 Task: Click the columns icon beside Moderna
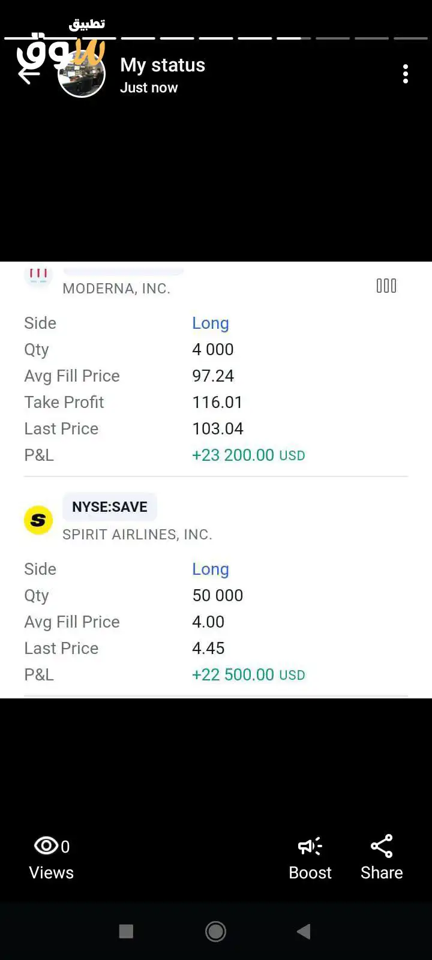point(386,286)
